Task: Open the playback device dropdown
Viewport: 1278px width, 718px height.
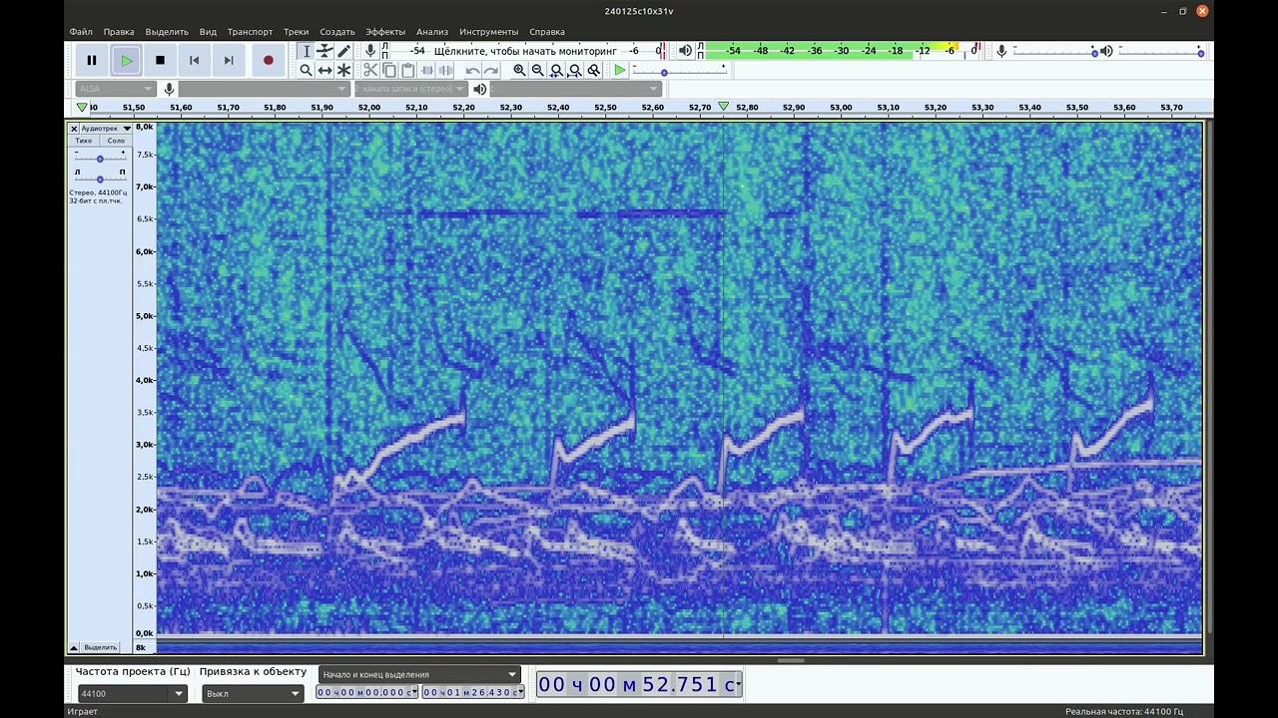Action: click(x=577, y=89)
